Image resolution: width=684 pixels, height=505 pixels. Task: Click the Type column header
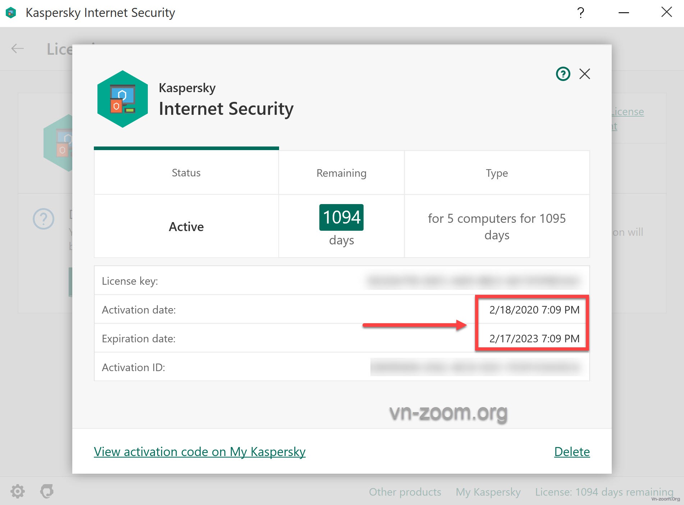(x=497, y=173)
